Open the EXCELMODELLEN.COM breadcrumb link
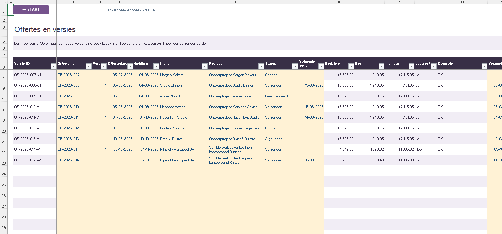The width and height of the screenshot is (502, 234). (123, 10)
